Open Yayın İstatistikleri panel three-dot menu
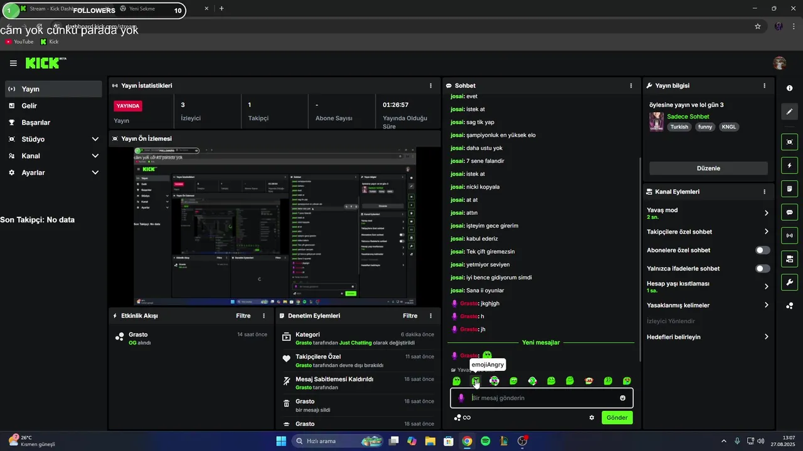The height and width of the screenshot is (451, 803). (x=430, y=86)
